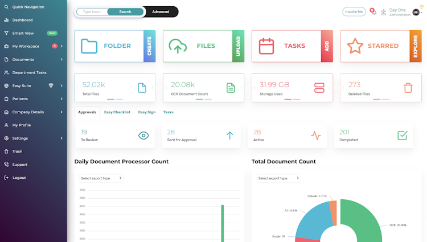This screenshot has width=427, height=242.
Task: Click the CREATE folder button
Action: [150, 46]
